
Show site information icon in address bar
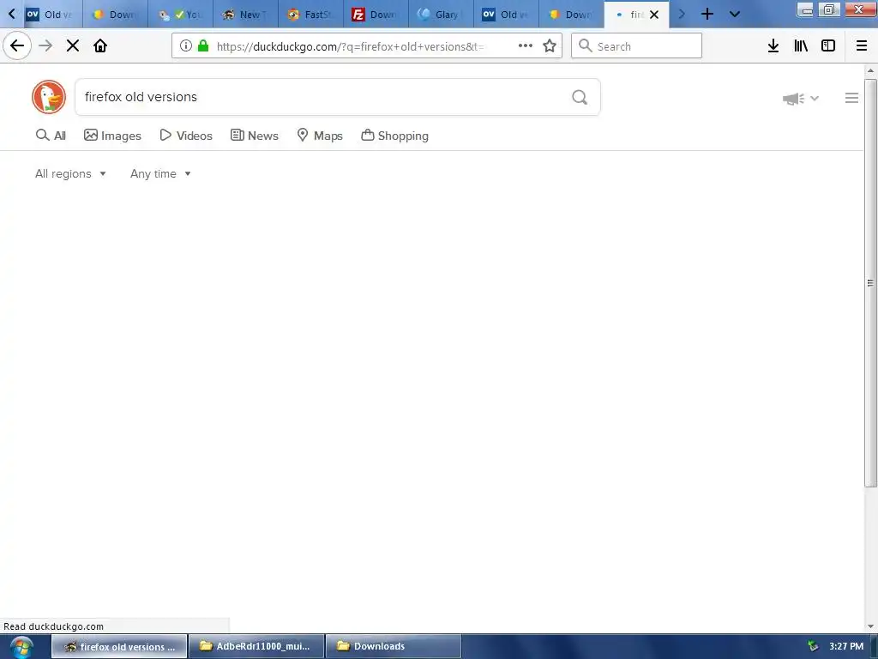[x=186, y=46]
